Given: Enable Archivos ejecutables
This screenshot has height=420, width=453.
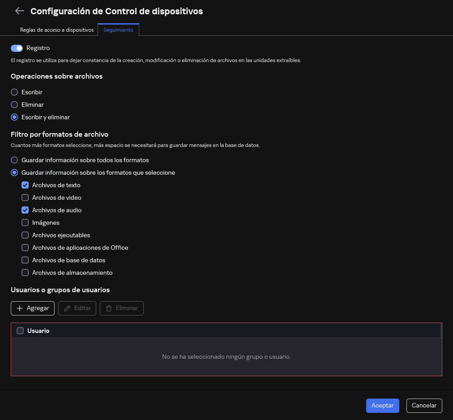Looking at the screenshot, I should [25, 235].
